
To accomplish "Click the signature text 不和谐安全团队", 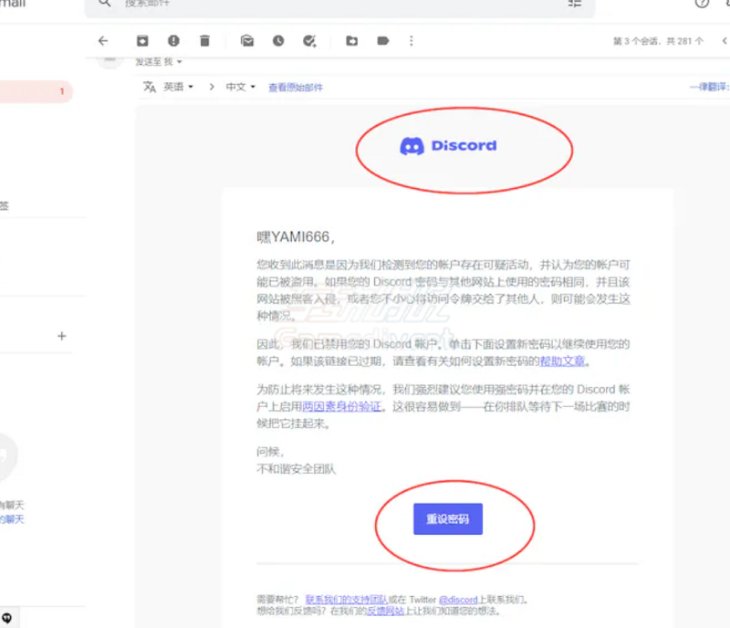I will (296, 468).
